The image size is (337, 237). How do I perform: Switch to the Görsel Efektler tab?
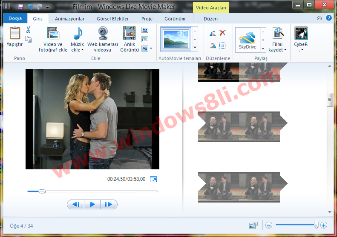[113, 19]
